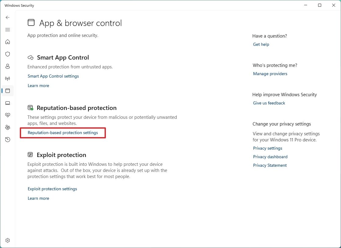This screenshot has width=341, height=248.
Task: Expand the sidebar with the hamburger menu
Action: 8,30
